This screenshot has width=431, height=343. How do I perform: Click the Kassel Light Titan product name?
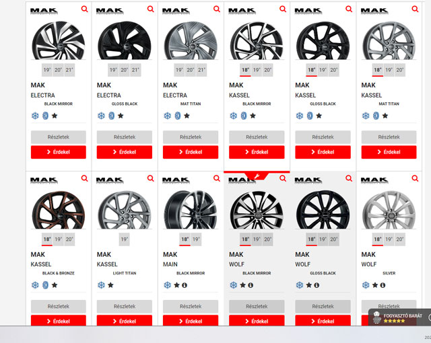(x=107, y=264)
